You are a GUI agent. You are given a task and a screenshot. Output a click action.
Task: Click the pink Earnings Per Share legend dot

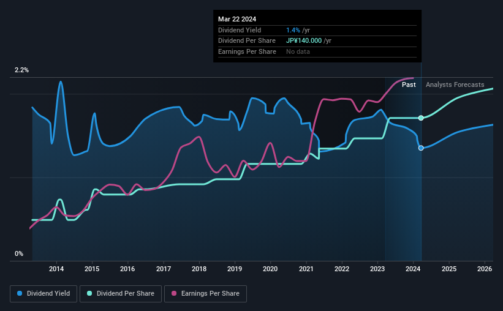click(174, 293)
